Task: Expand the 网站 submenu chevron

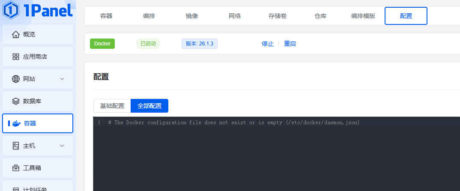Action: click(62, 79)
